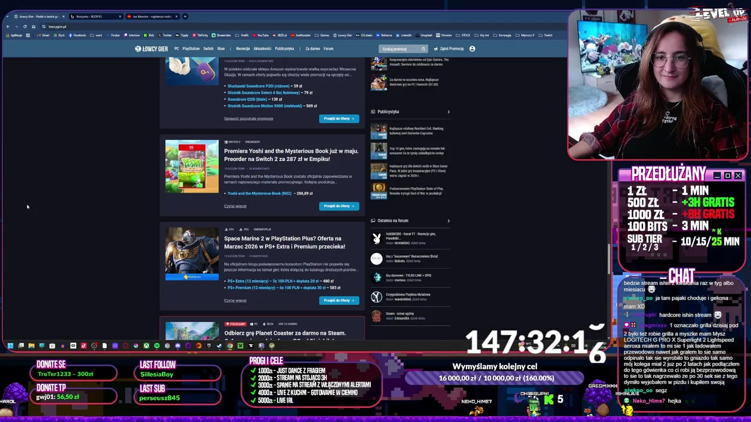751x422 pixels.
Task: Click the PRZEDŁUŻANY panel maximize icon
Action: coord(728,175)
